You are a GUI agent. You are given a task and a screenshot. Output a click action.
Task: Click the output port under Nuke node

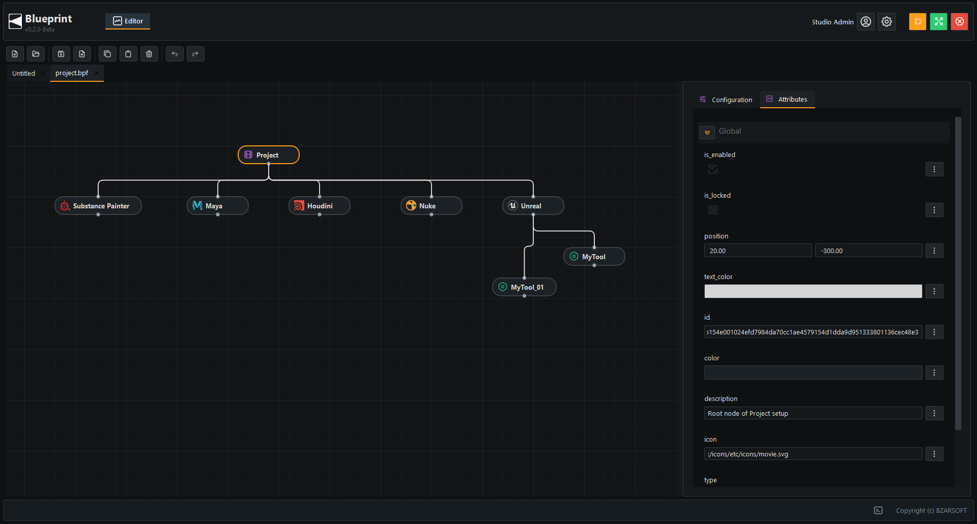coord(432,214)
